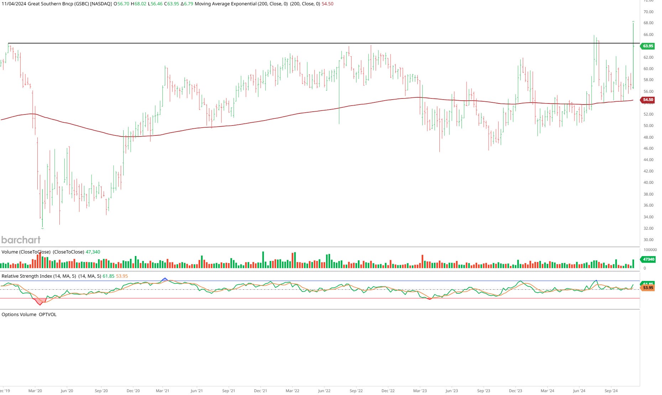Click the Jun '22 date axis label
The width and height of the screenshot is (662, 395).
324,391
